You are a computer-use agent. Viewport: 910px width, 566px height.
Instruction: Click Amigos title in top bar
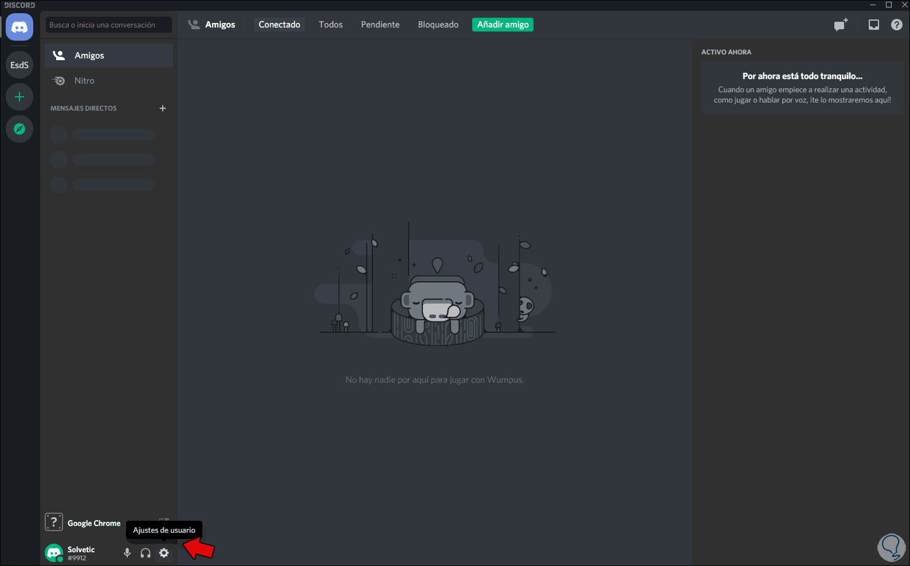tap(220, 25)
